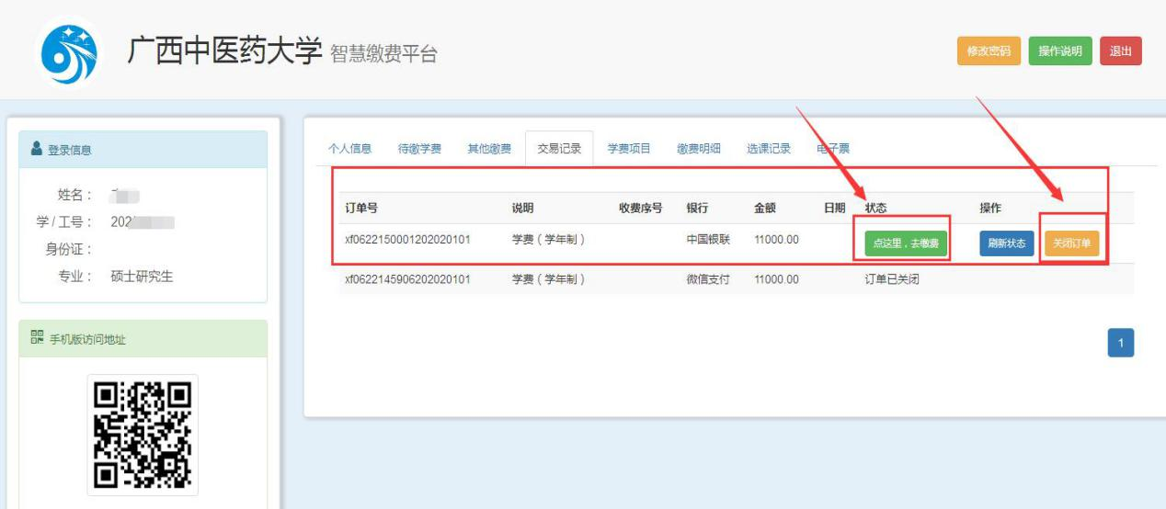This screenshot has height=509, width=1166.
Task: Click the orange 关闭订单 button
Action: 1072,243
